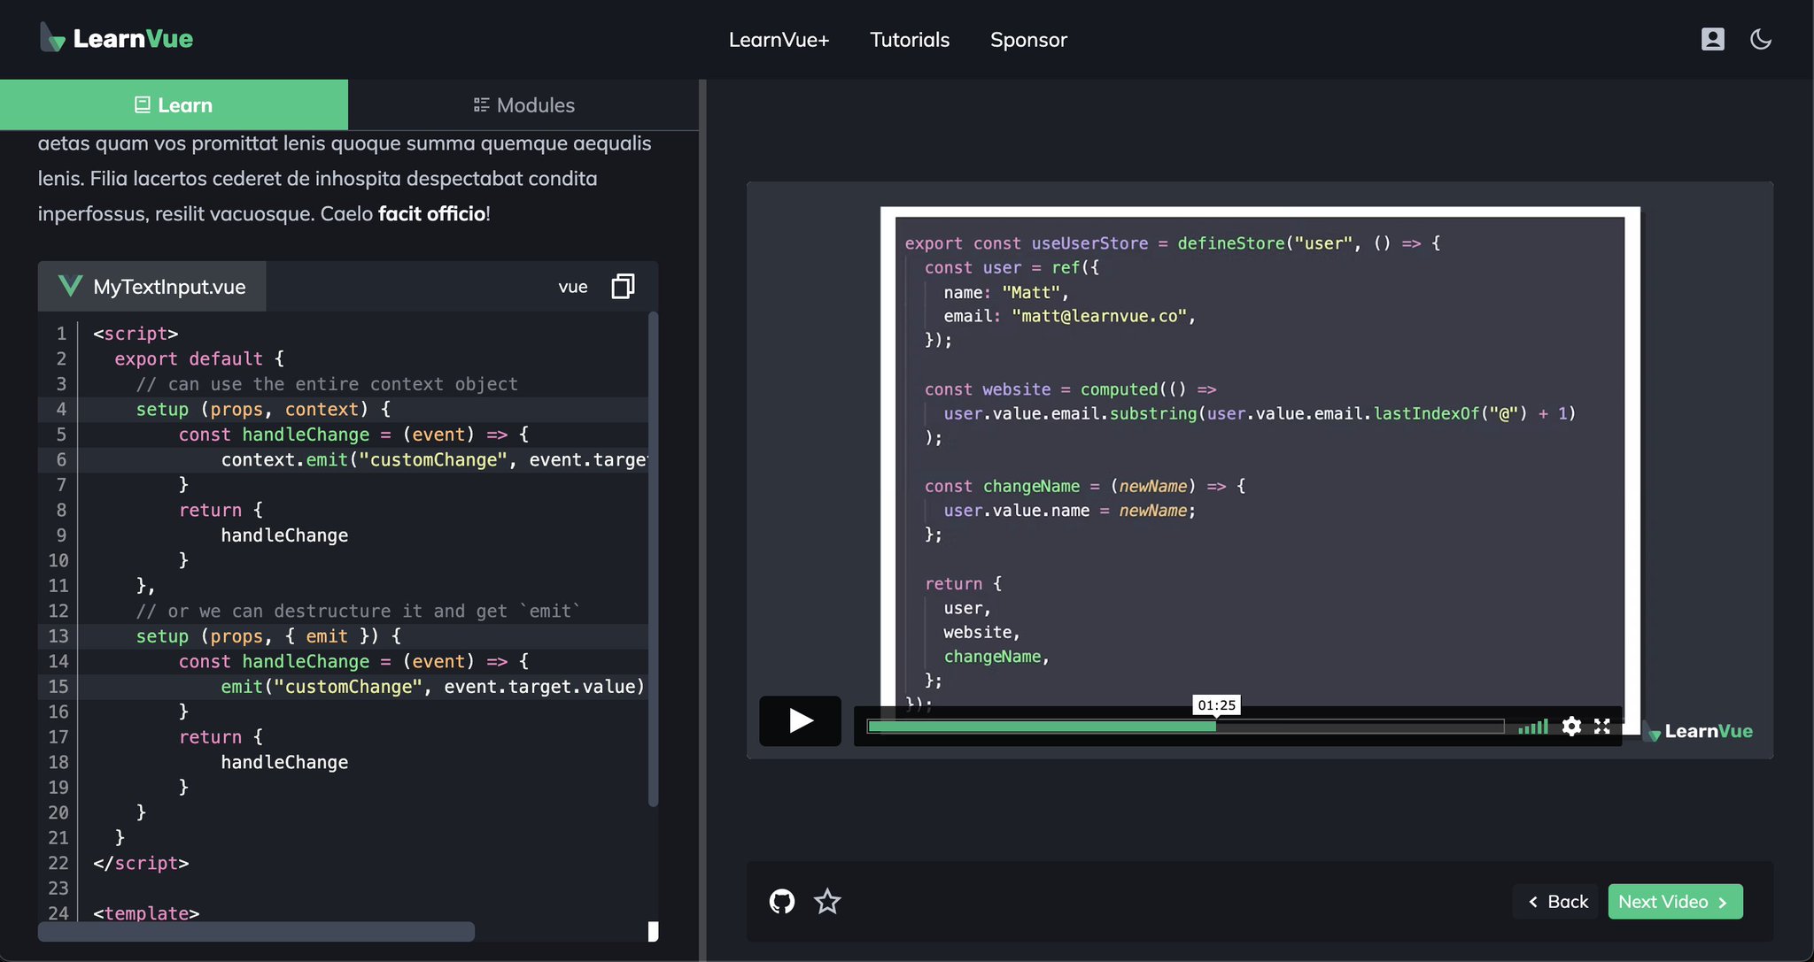Open the GitHub repository icon
This screenshot has width=1814, height=962.
pyautogui.click(x=782, y=901)
